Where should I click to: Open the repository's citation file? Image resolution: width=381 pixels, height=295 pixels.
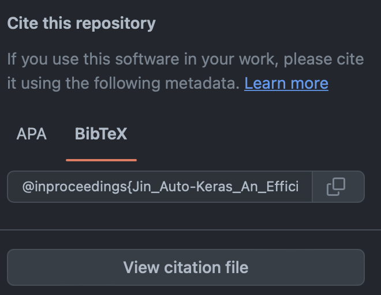coord(185,267)
